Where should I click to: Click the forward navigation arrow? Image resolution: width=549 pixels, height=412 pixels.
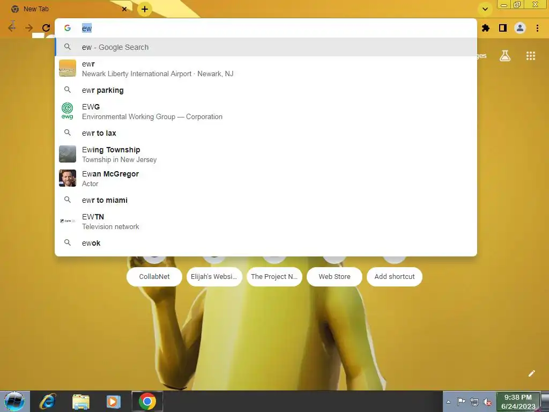click(x=29, y=28)
